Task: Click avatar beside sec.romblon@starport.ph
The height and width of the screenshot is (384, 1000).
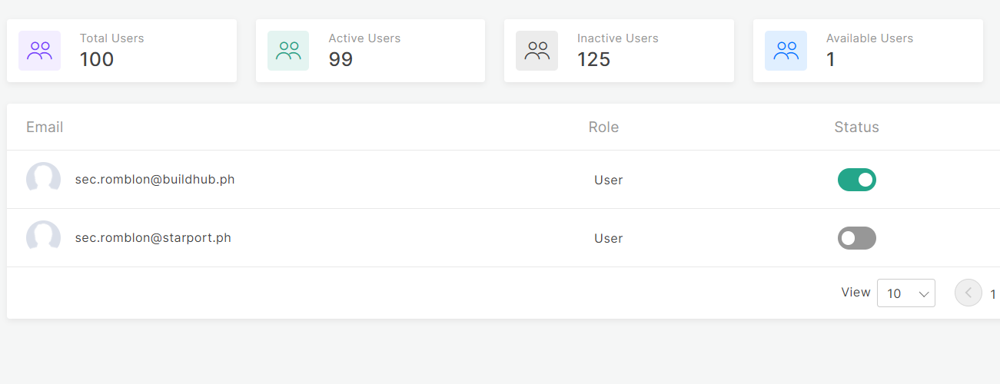Action: click(43, 237)
